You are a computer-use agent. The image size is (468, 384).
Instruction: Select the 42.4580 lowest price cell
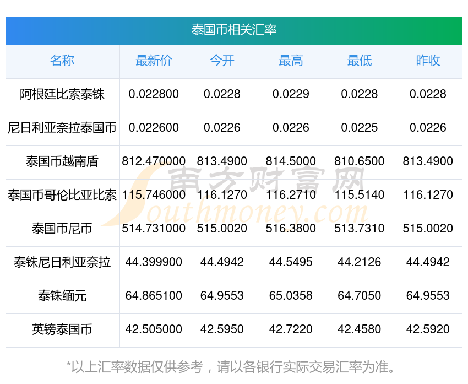(359, 329)
